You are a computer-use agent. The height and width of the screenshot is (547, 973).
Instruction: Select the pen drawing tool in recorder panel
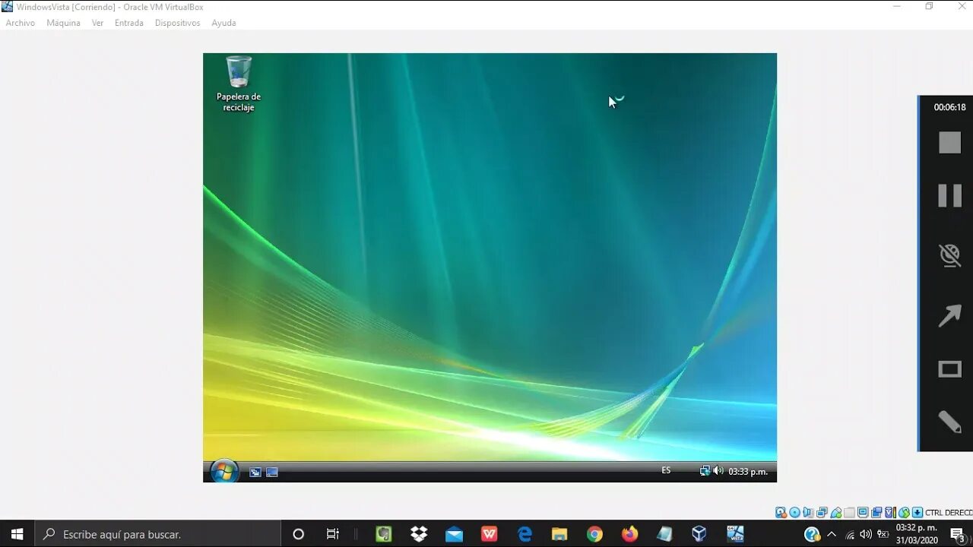[x=949, y=422]
